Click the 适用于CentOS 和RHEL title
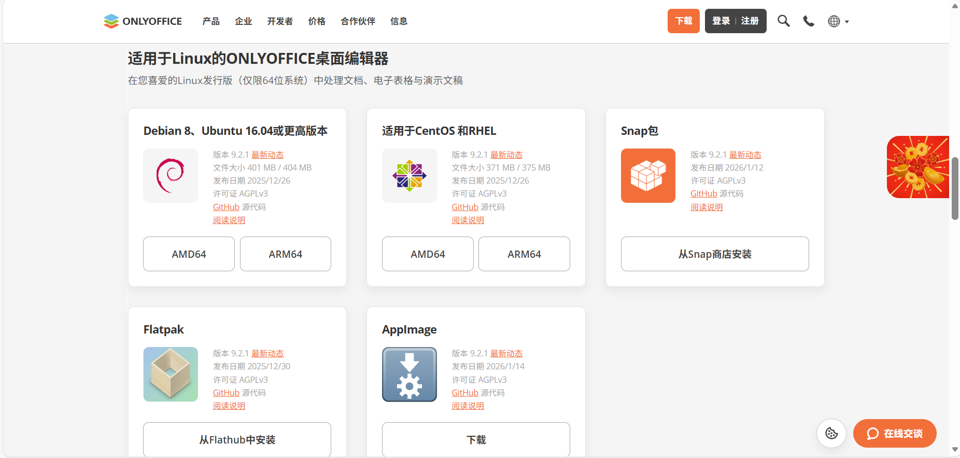960x458 pixels. pos(439,131)
